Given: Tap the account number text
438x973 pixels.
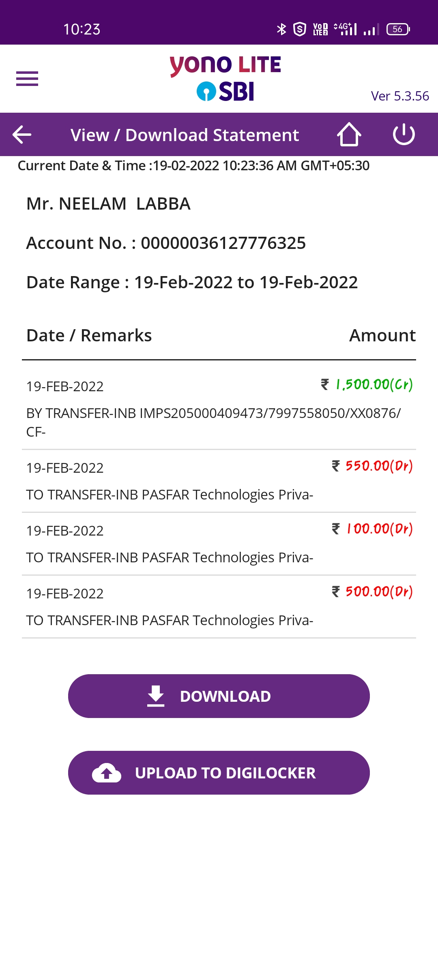Looking at the screenshot, I should point(166,243).
